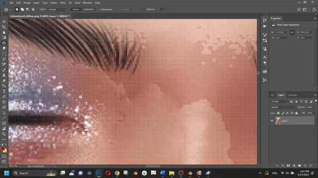The width and height of the screenshot is (318, 178).
Task: Click the Add layer style fx icon
Action: (283, 166)
